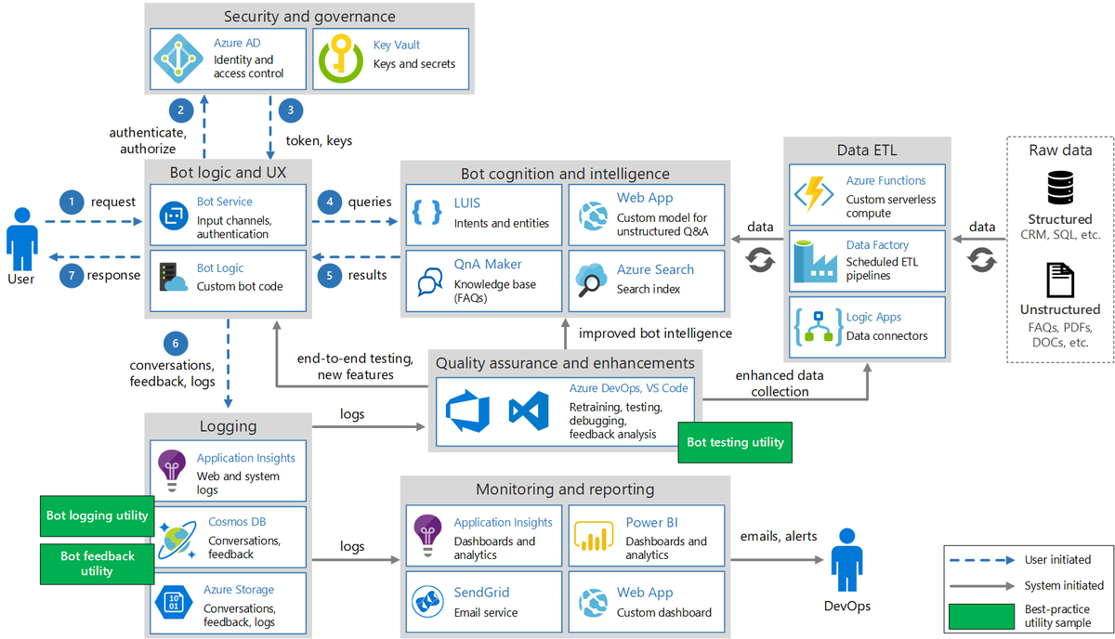Image resolution: width=1115 pixels, height=639 pixels.
Task: Click the DevOps person icon
Action: coord(846,560)
